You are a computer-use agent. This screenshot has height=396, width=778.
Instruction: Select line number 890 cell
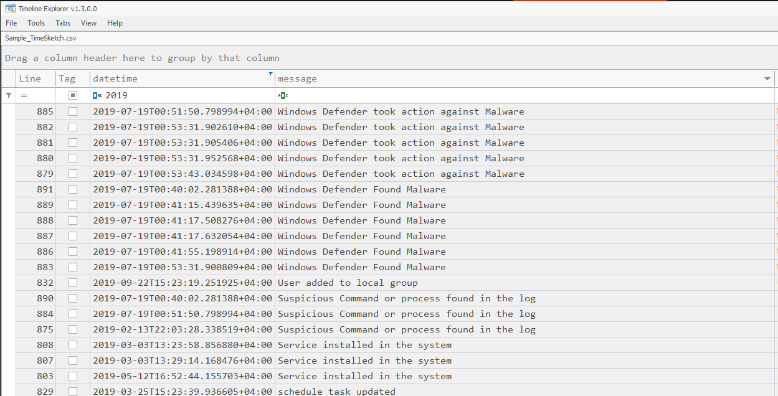coord(36,298)
